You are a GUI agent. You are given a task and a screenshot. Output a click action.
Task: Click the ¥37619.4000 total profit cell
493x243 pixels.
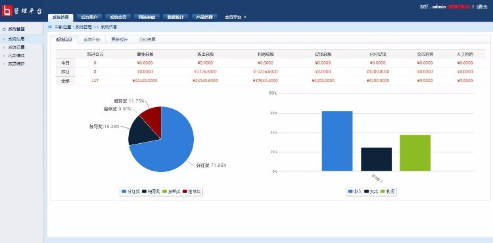pos(265,81)
